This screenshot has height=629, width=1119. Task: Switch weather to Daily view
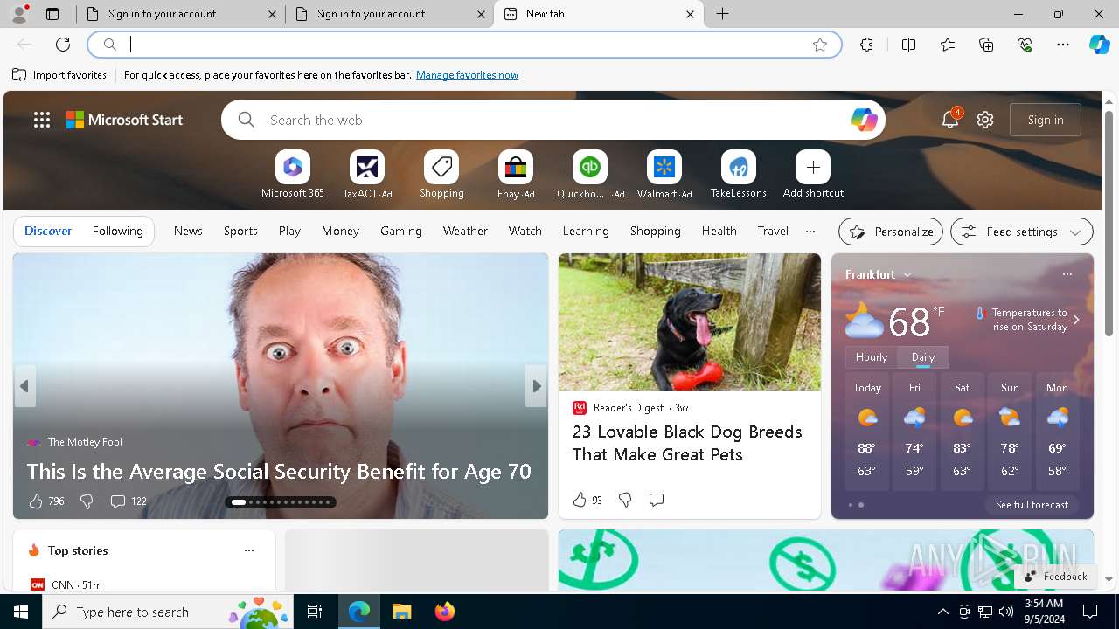923,357
